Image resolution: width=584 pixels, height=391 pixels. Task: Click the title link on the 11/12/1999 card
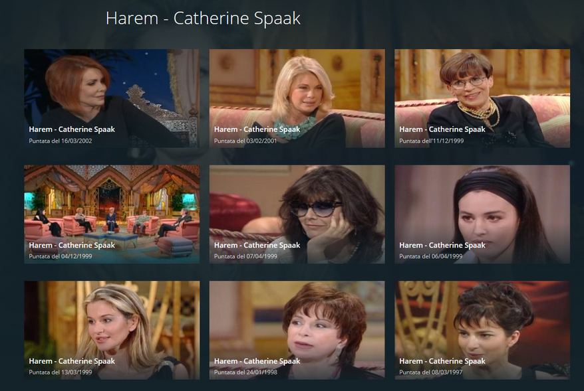coord(442,129)
